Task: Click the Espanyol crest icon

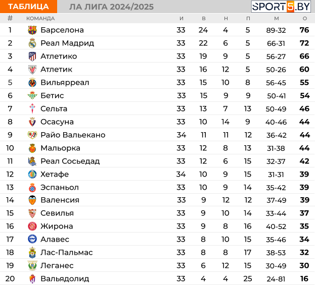Action: (x=32, y=188)
